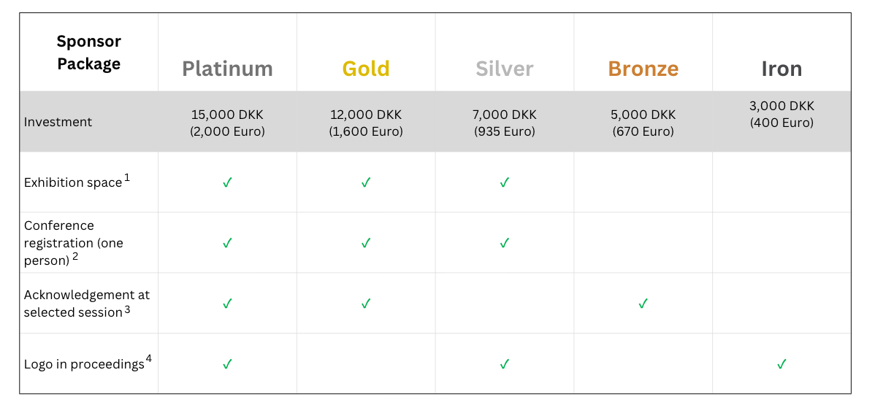The image size is (875, 413).
Task: Select the Silver Logo in proceedings checkmark
Action: click(504, 364)
